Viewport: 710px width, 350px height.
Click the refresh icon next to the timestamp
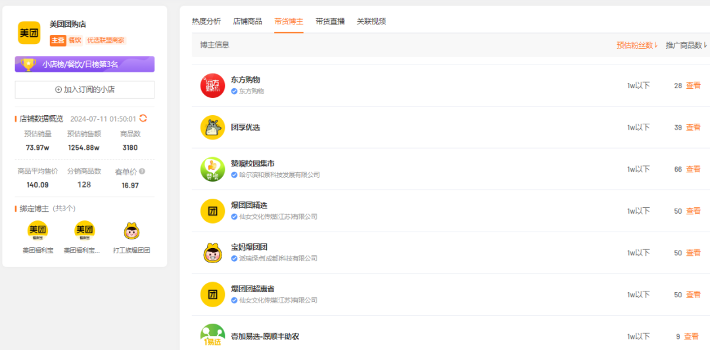tap(143, 118)
